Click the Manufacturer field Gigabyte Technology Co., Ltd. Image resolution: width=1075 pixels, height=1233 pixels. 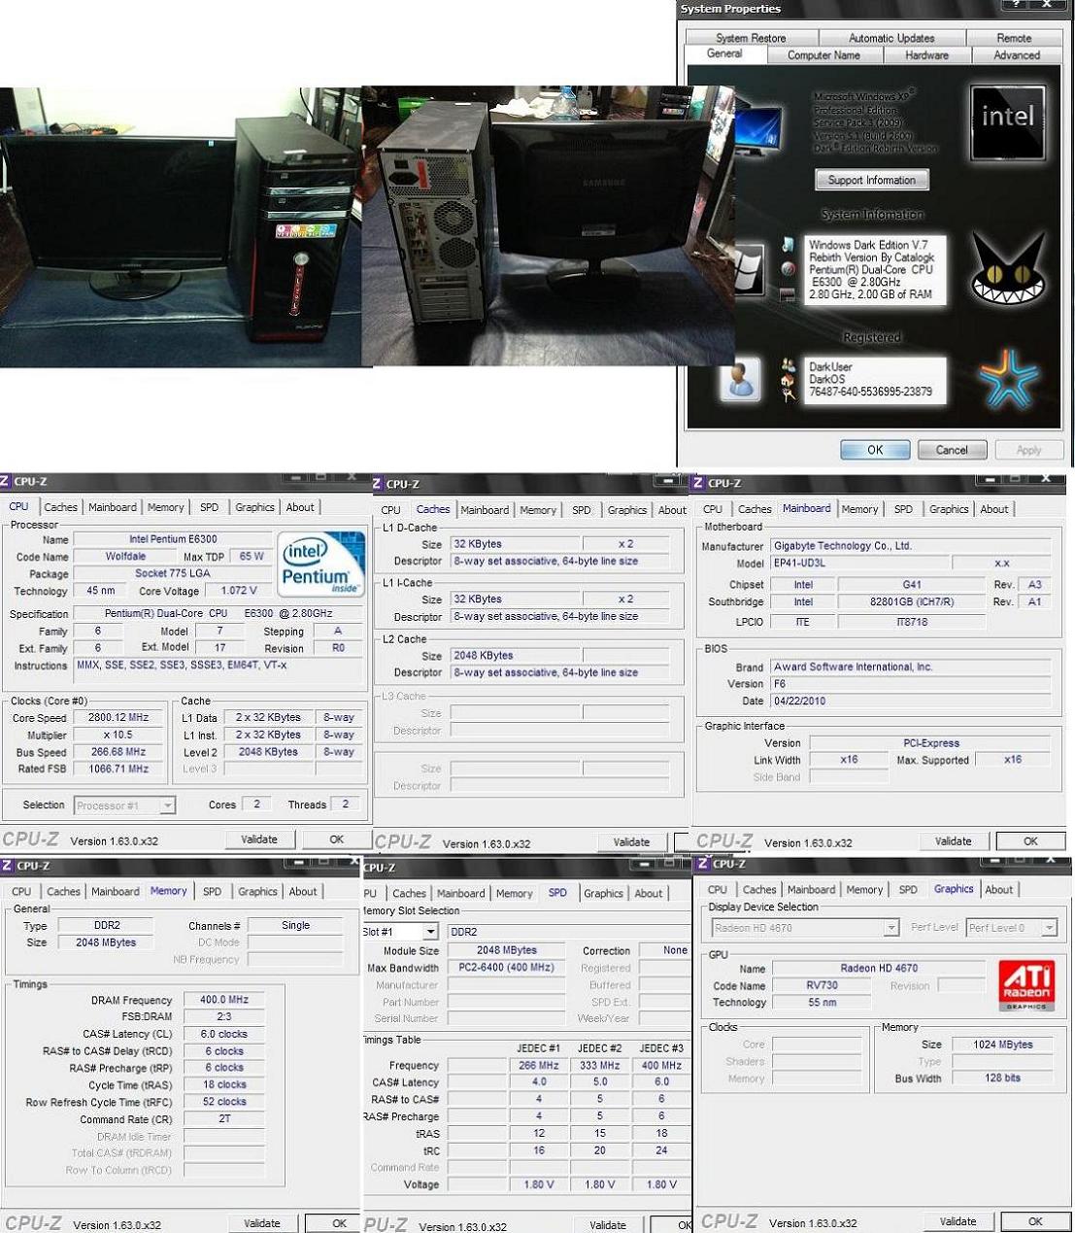point(911,546)
